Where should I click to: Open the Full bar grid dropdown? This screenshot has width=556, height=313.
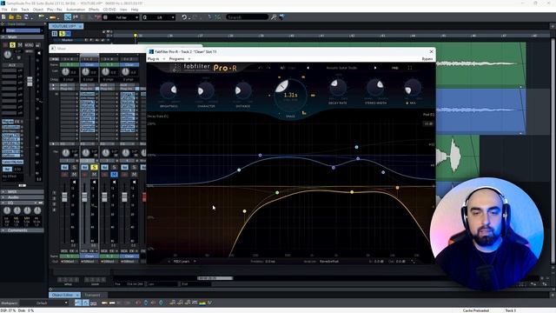pos(137,17)
